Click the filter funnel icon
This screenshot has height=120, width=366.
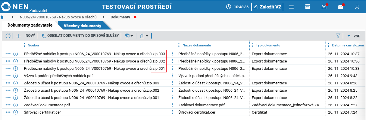click(x=338, y=36)
